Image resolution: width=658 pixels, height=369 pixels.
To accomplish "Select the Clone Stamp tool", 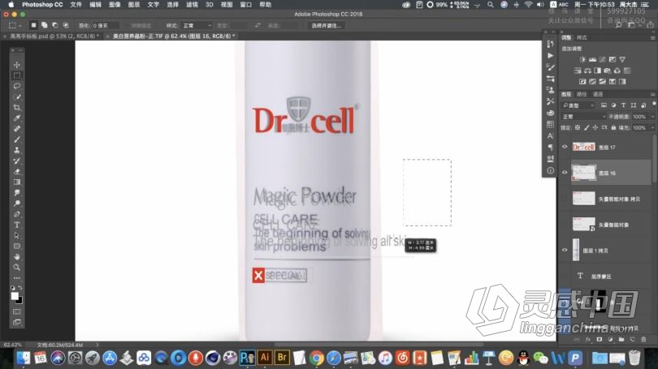I will [17, 150].
